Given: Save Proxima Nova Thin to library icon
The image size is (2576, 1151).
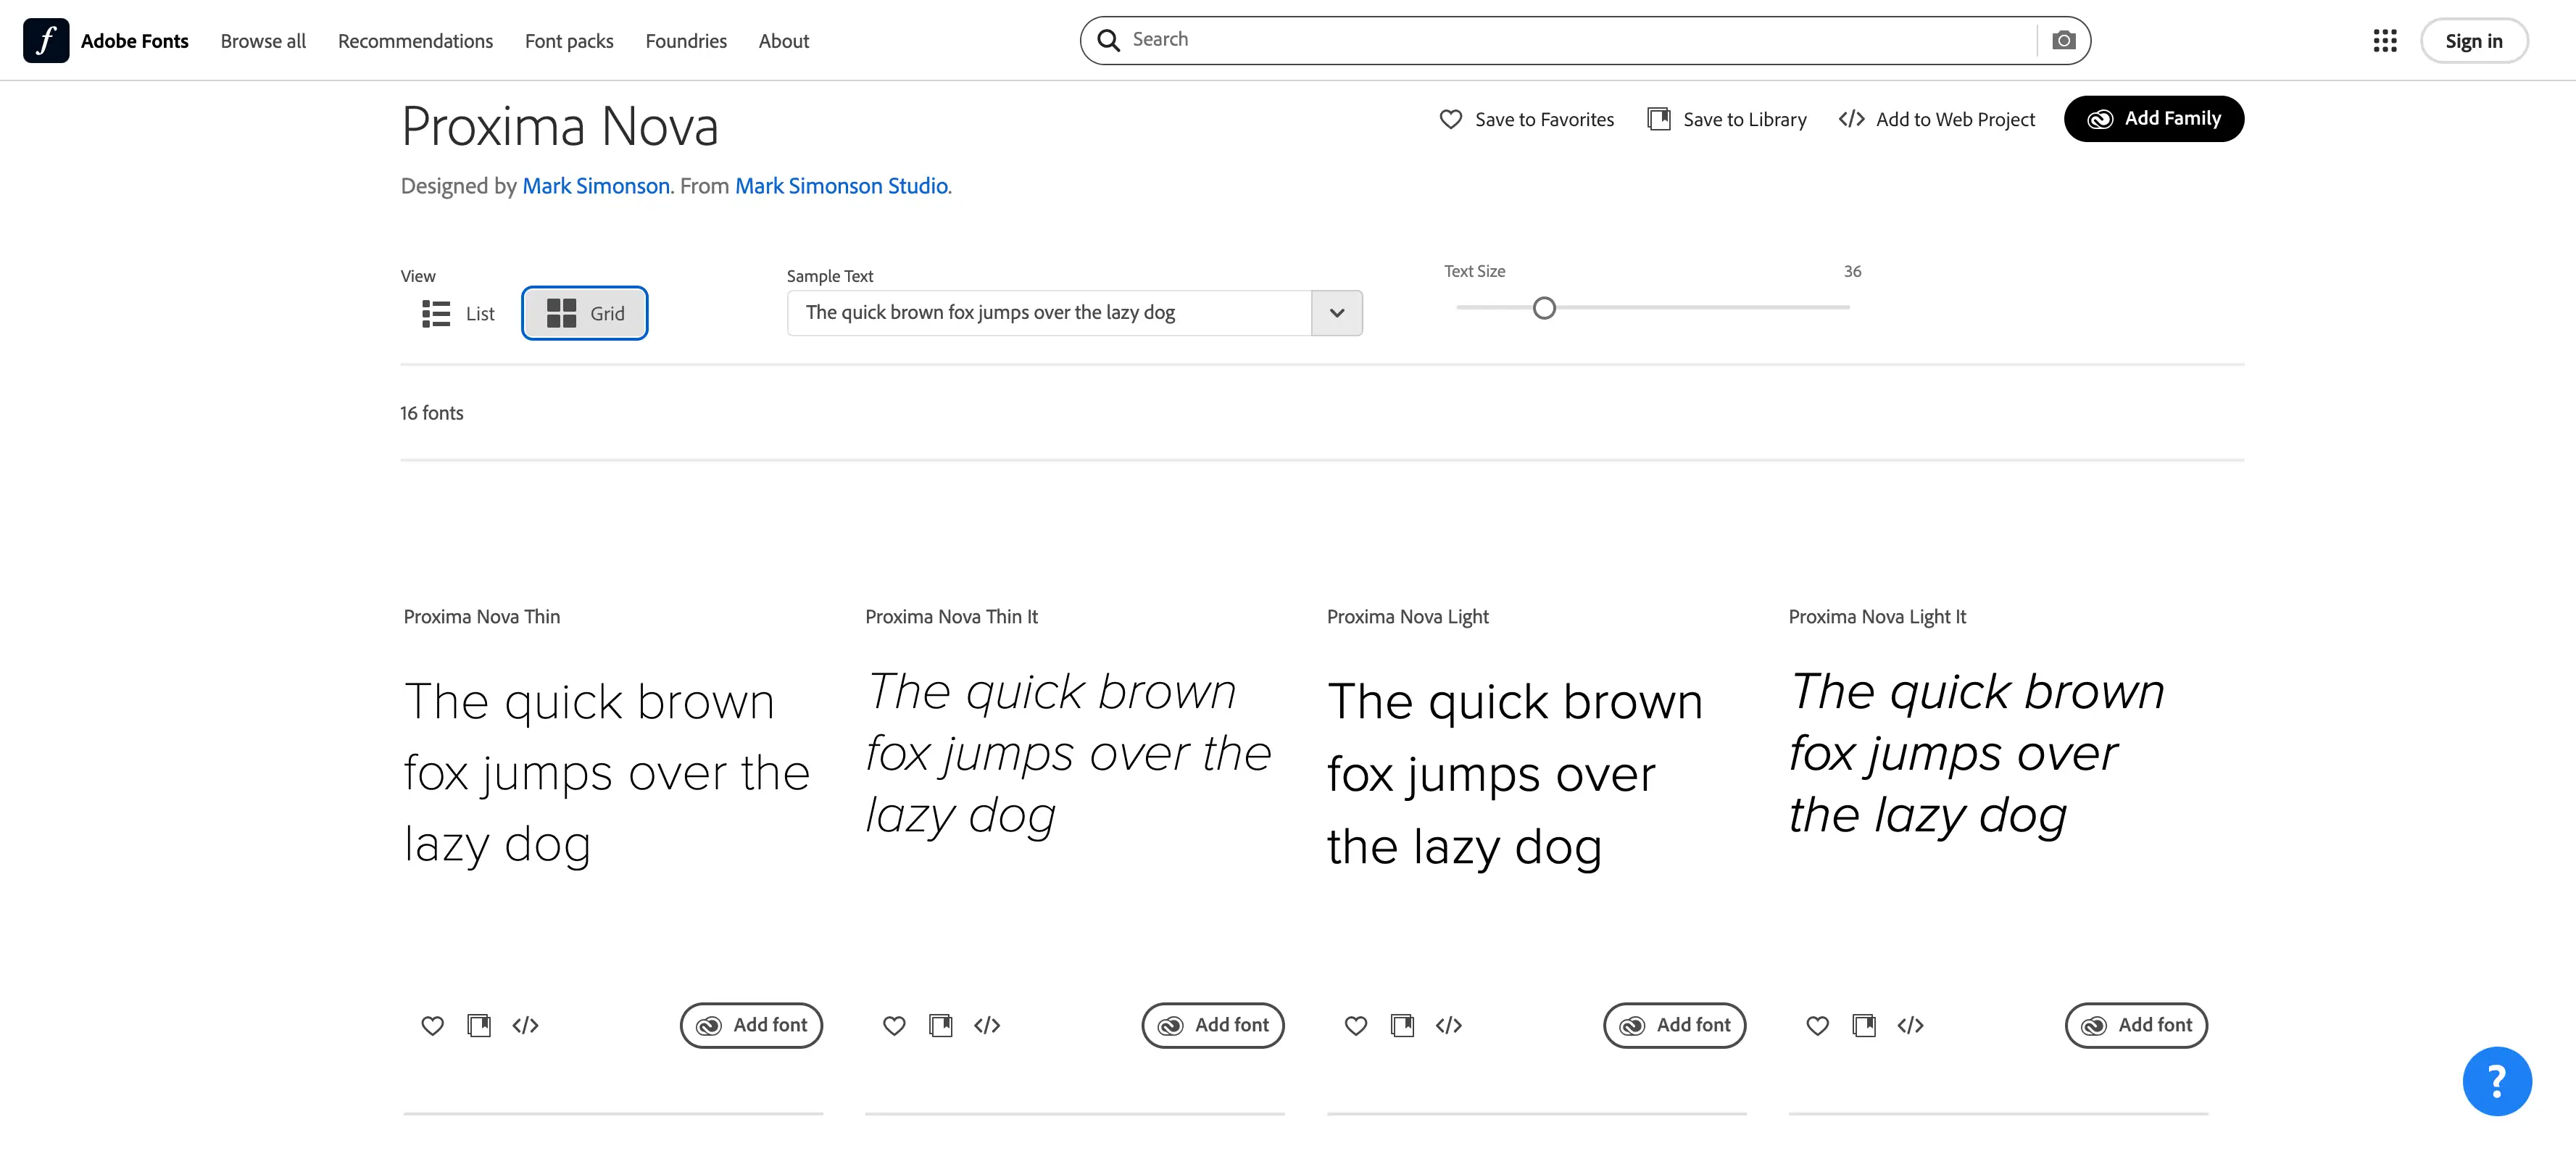Looking at the screenshot, I should point(479,1025).
